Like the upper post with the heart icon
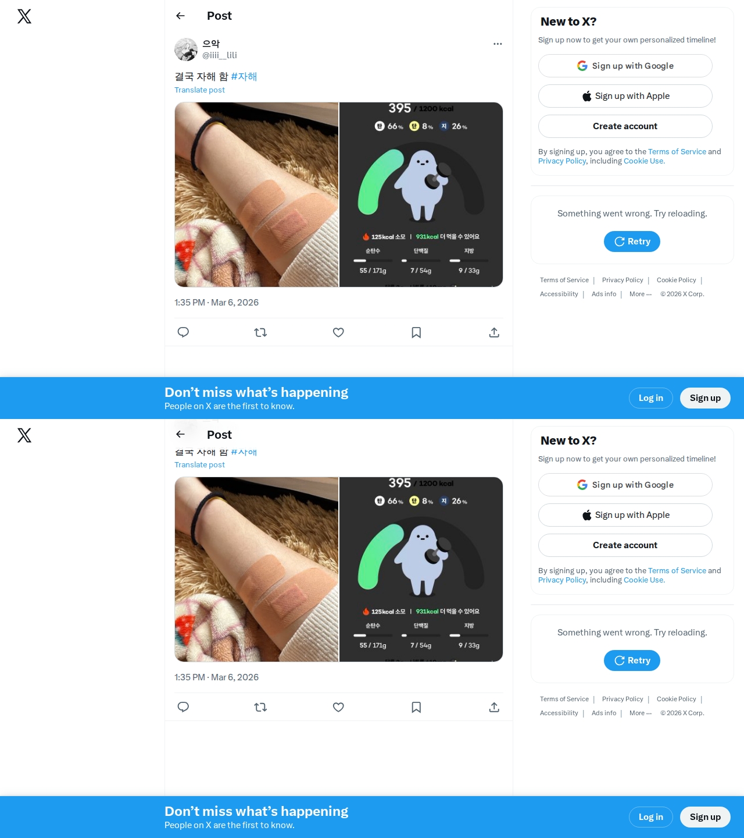The image size is (744, 838). pyautogui.click(x=338, y=332)
